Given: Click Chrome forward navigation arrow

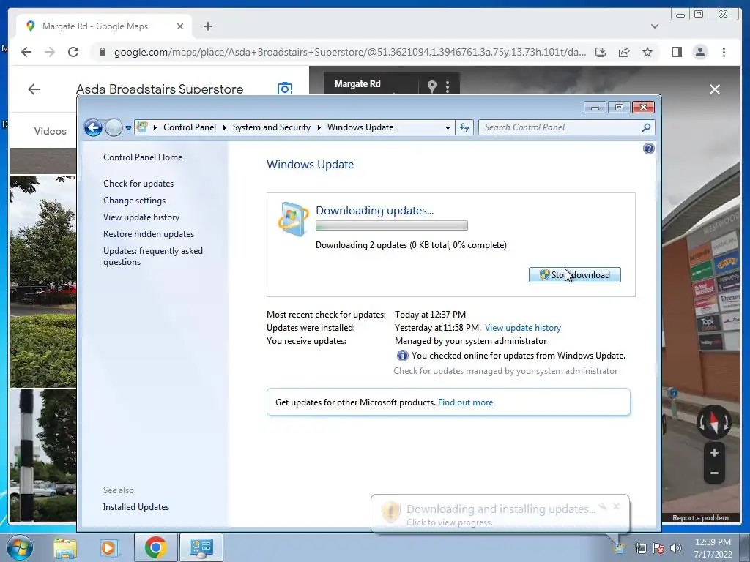Looking at the screenshot, I should 50,52.
